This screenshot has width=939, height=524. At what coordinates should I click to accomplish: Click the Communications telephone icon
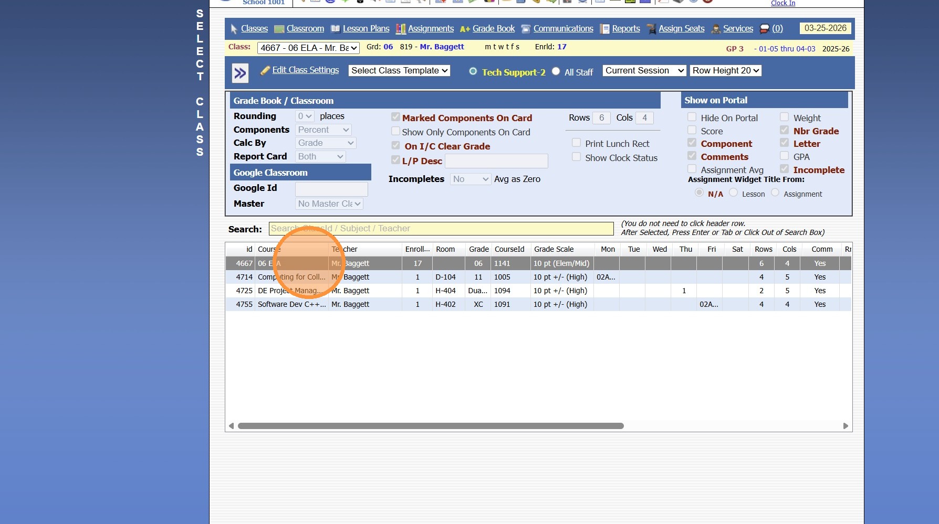click(x=526, y=29)
